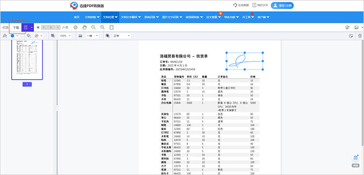
Task: Click the opacity layers icon
Action: 53,36
